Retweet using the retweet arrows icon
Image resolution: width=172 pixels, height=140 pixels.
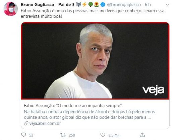point(63,135)
